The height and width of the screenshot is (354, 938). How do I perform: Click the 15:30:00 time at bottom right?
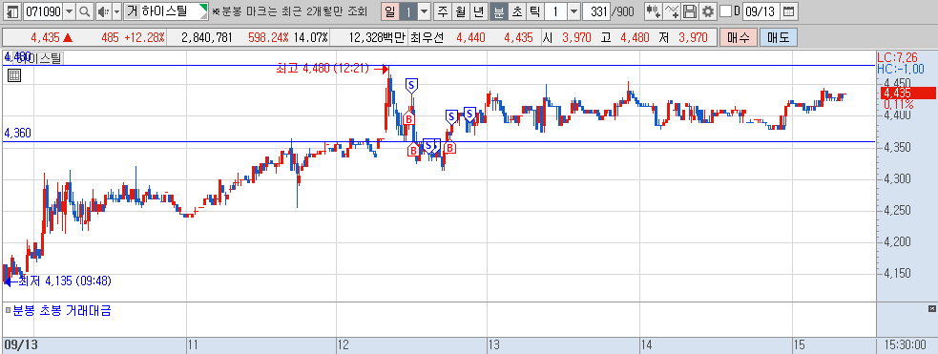point(906,345)
